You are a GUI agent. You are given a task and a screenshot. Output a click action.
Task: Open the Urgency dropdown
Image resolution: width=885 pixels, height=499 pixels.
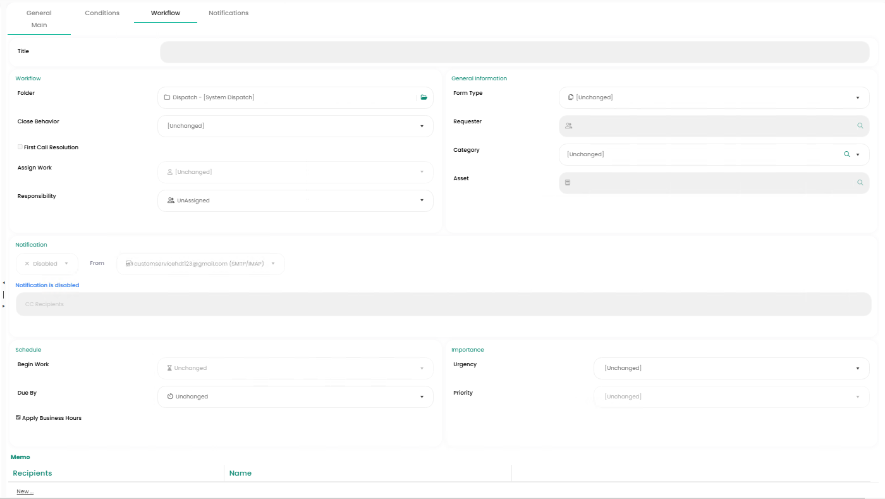[731, 368]
